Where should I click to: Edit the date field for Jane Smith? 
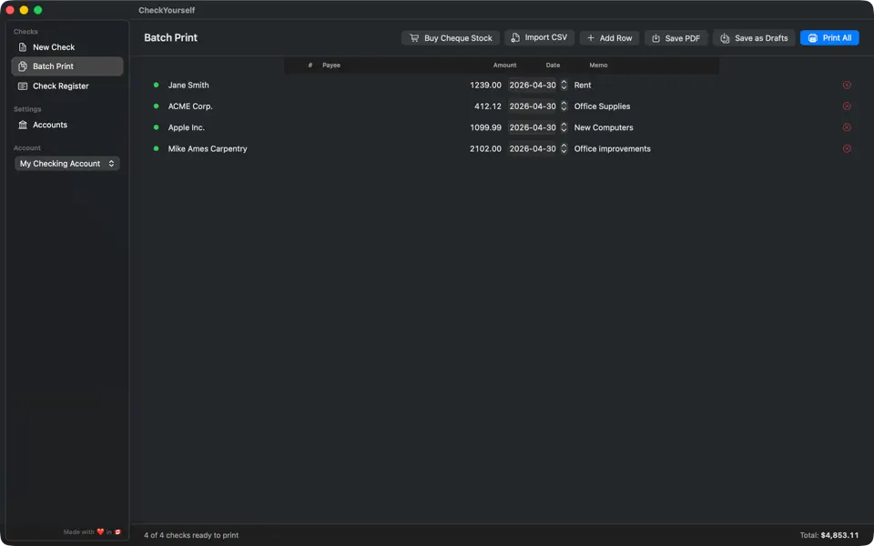pos(533,86)
